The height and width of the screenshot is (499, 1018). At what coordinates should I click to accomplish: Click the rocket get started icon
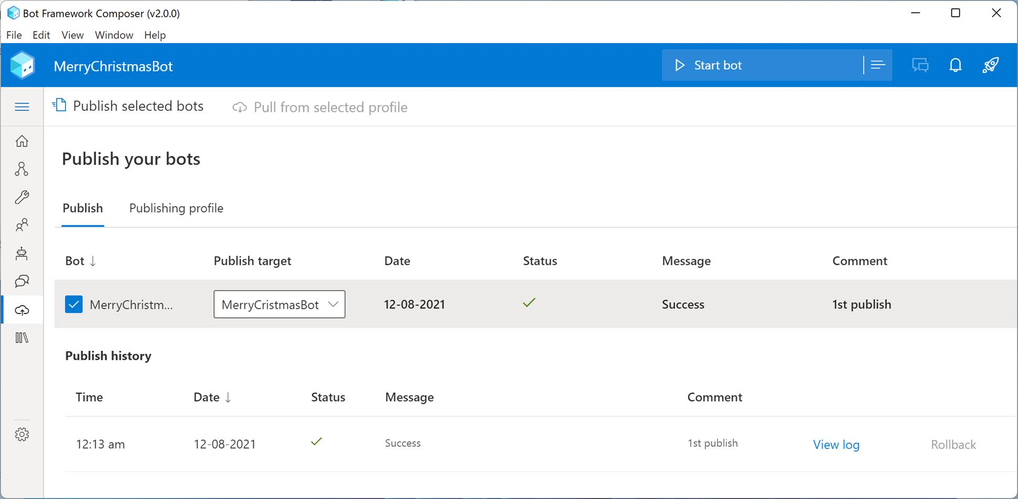pyautogui.click(x=990, y=65)
